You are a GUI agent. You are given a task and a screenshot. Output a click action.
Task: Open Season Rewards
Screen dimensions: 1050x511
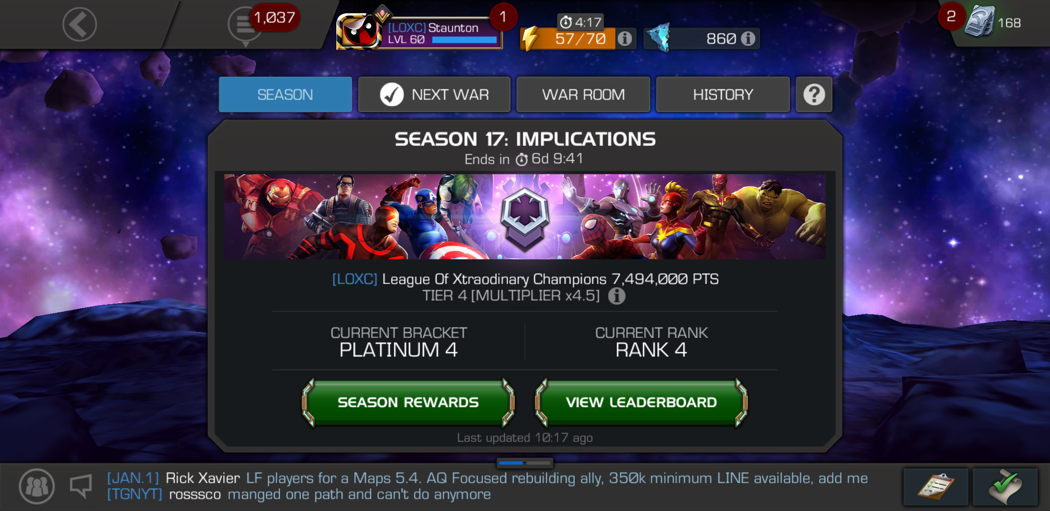point(408,403)
